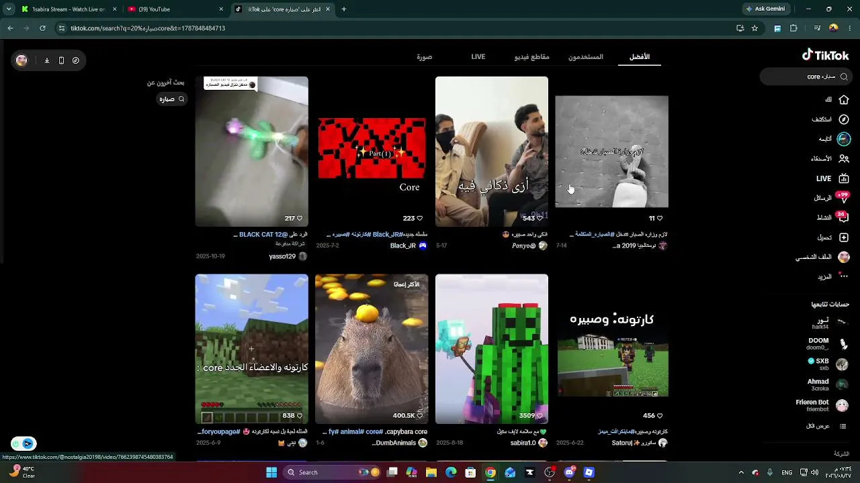Open Discord from the taskbar
Screen dimensions: 860x483
pos(569,472)
